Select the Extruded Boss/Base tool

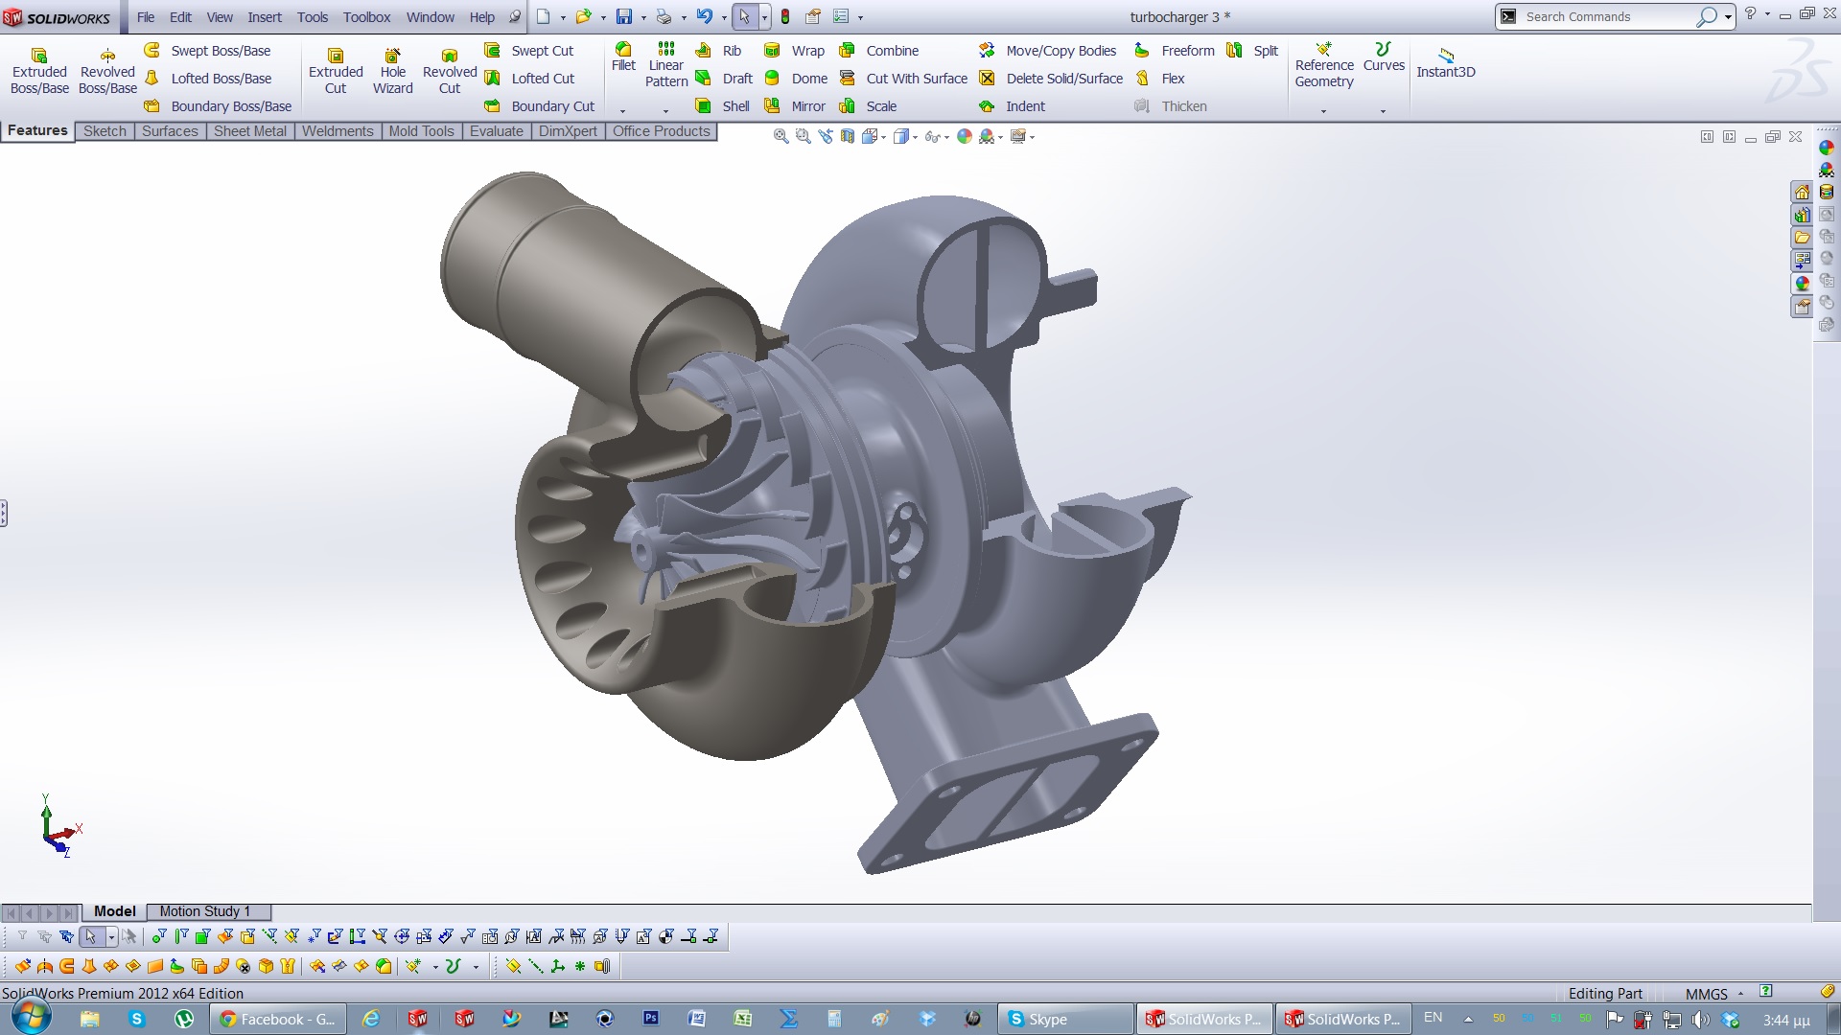coord(39,71)
